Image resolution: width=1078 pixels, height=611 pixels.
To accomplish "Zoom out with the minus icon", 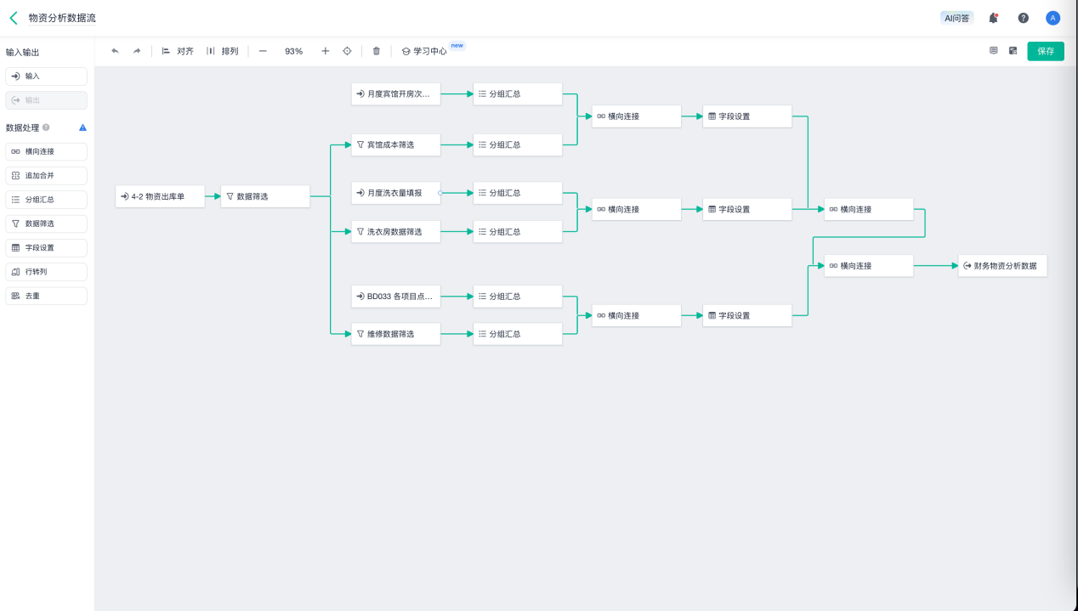I will (263, 51).
